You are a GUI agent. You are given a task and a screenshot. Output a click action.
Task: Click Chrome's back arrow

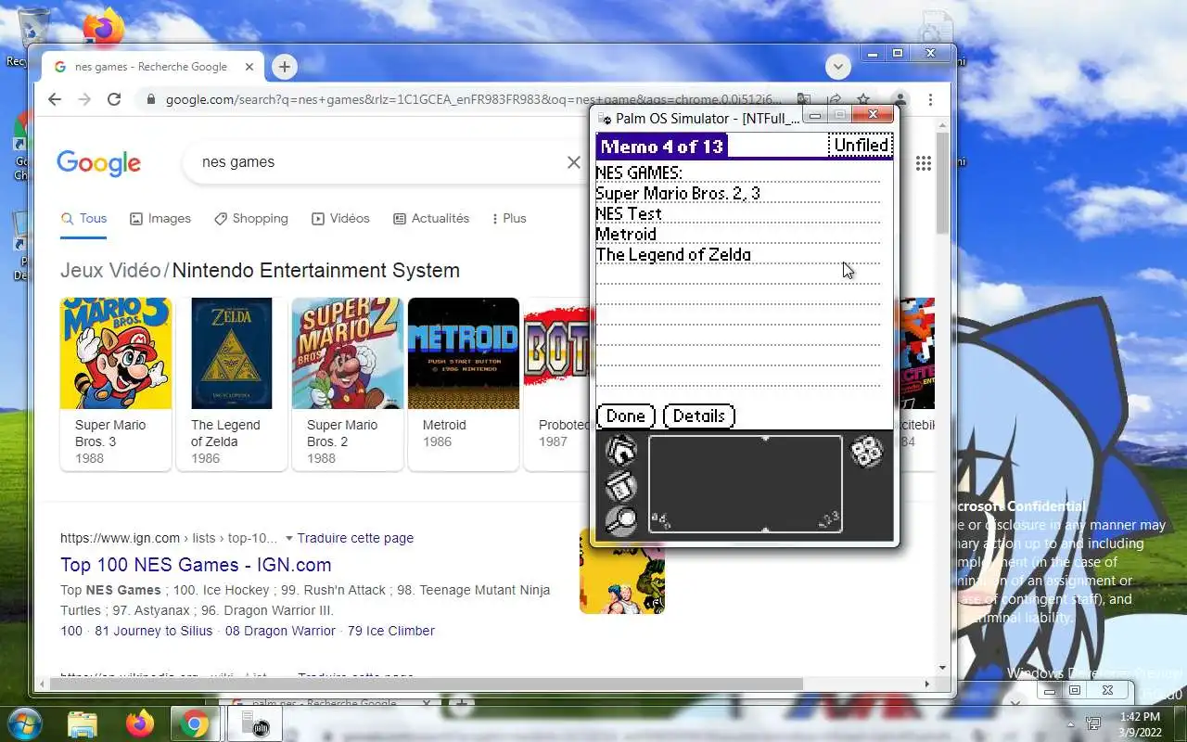55,99
